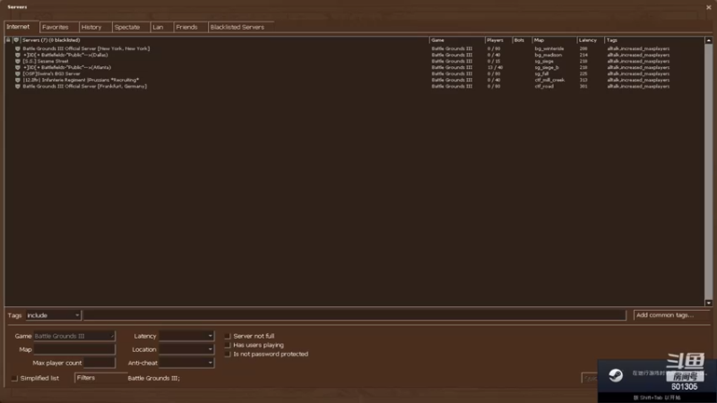
Task: Enable the Simplified list checkbox
Action: pos(14,378)
